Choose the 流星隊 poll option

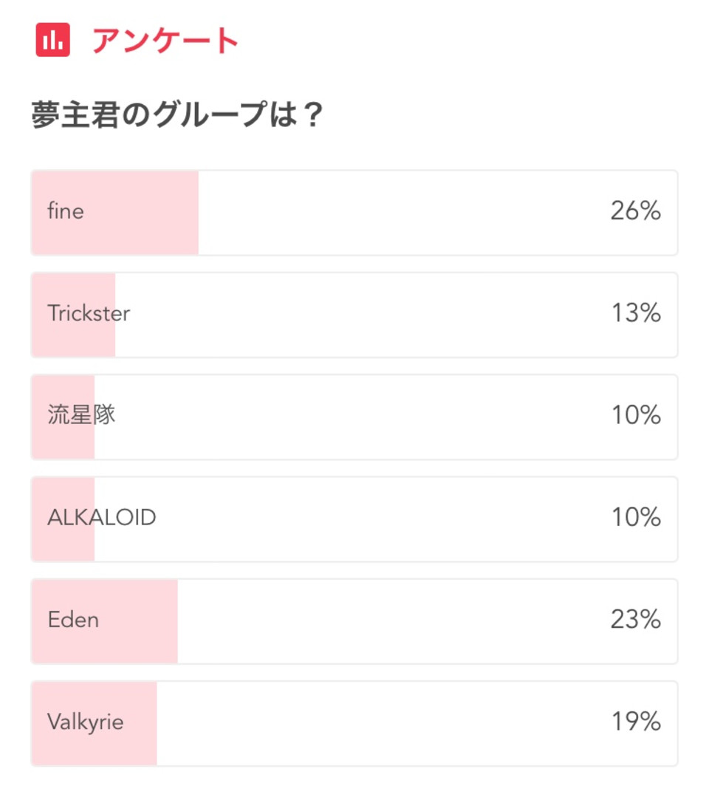tap(354, 417)
